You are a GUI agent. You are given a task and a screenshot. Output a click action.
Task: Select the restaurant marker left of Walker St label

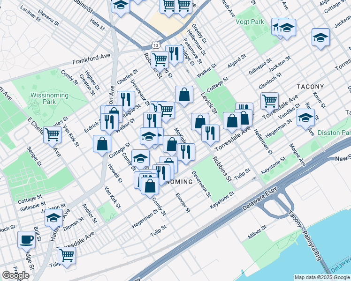pos(109,123)
